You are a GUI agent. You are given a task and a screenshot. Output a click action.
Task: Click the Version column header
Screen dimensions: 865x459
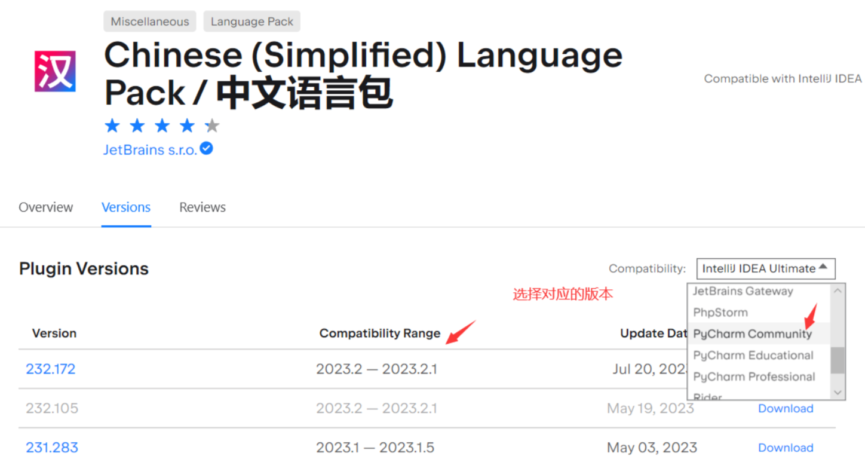coord(54,333)
